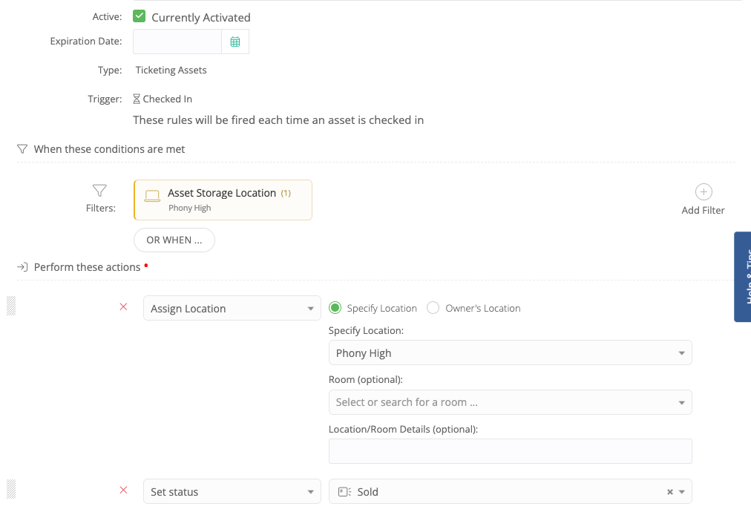Select the Specify Location radio button
The width and height of the screenshot is (751, 515).
coord(335,308)
